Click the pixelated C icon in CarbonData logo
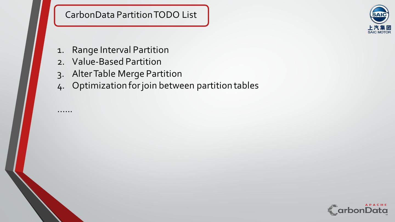The height and width of the screenshot is (222, 395). pos(333,210)
